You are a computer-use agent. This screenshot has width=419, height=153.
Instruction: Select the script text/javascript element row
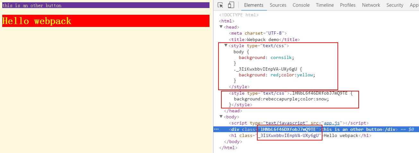[x=299, y=123]
